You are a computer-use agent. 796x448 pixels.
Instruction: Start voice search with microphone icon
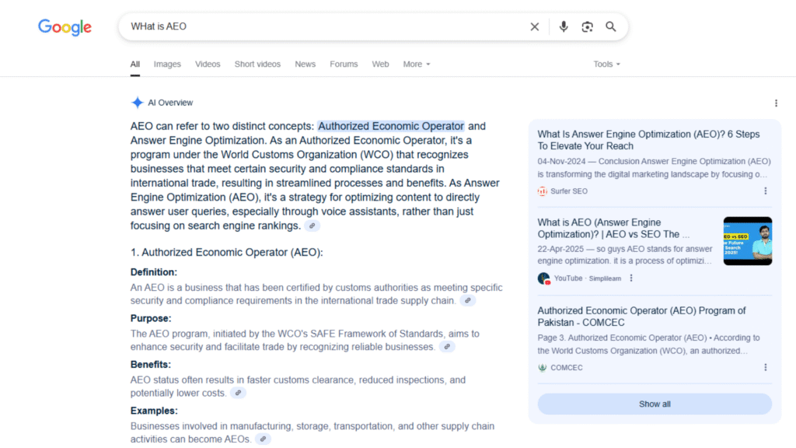tap(564, 26)
